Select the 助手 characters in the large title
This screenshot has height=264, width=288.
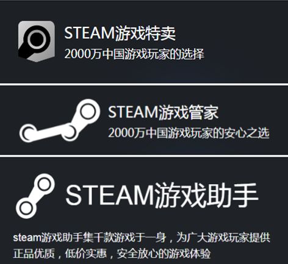(232, 196)
